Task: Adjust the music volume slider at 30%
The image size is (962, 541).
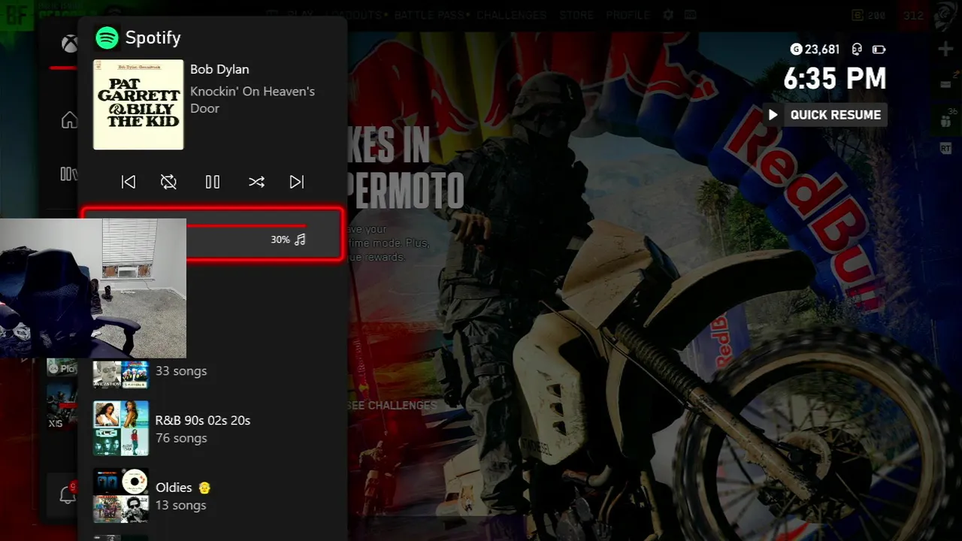Action: [x=213, y=234]
